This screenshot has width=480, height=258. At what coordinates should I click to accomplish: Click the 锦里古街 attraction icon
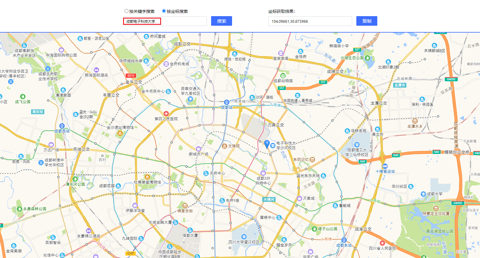[185, 206]
